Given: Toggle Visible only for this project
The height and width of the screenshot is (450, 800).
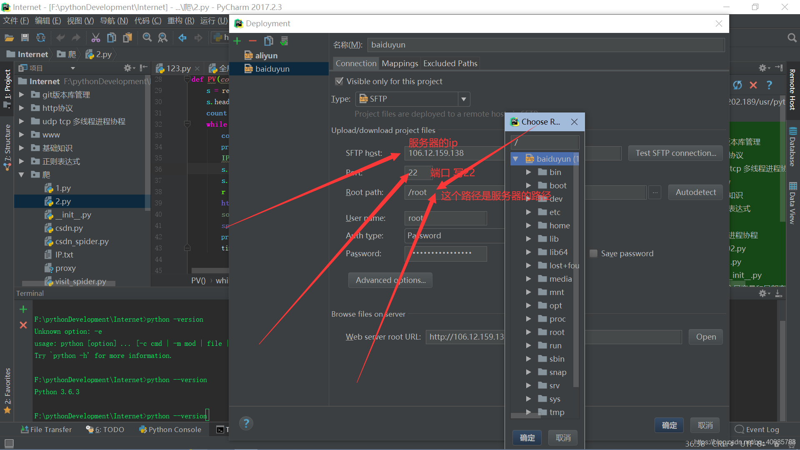Looking at the screenshot, I should click(339, 82).
